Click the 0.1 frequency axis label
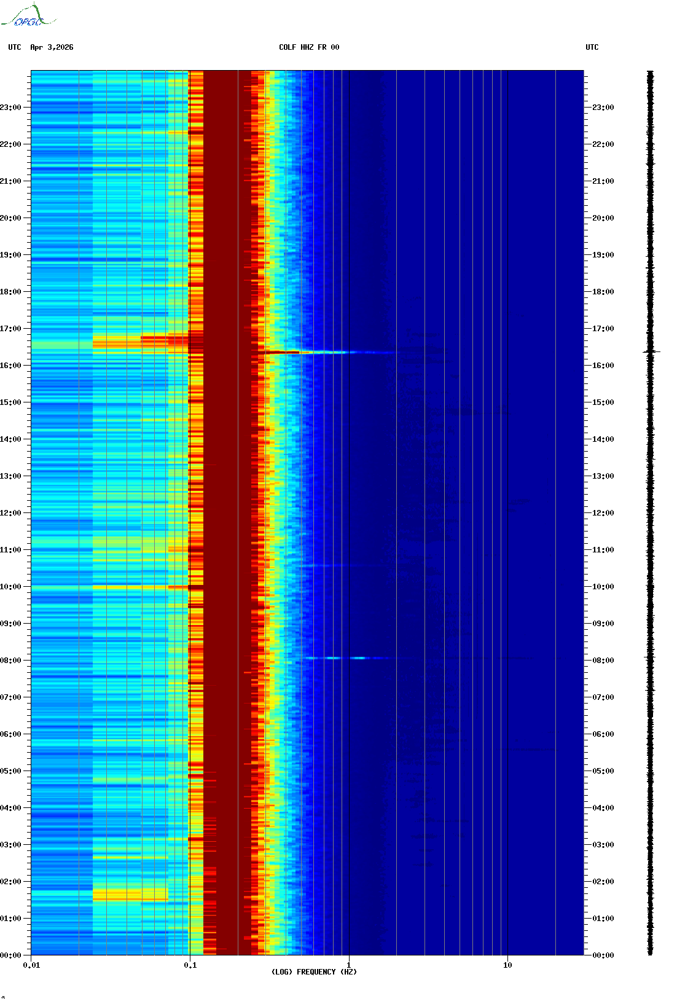The height and width of the screenshot is (1004, 677). pyautogui.click(x=190, y=965)
